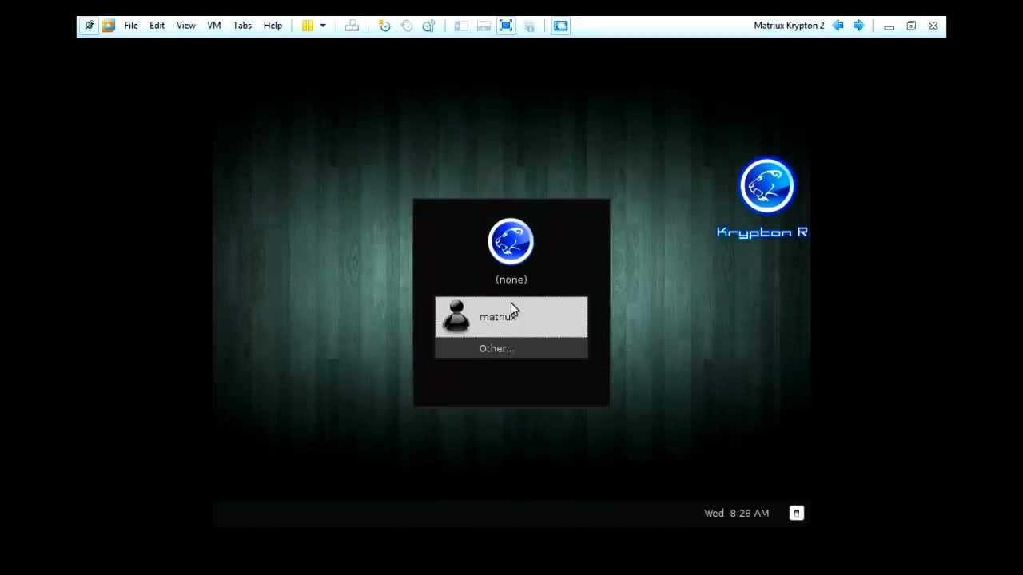
Task: Expand the power options dropdown arrow
Action: click(x=323, y=26)
